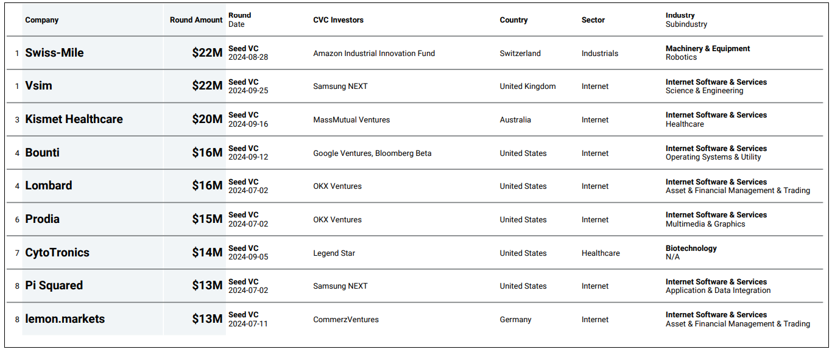This screenshot has width=832, height=352.
Task: Click the $20M round amount for Kismet
Action: tap(207, 119)
